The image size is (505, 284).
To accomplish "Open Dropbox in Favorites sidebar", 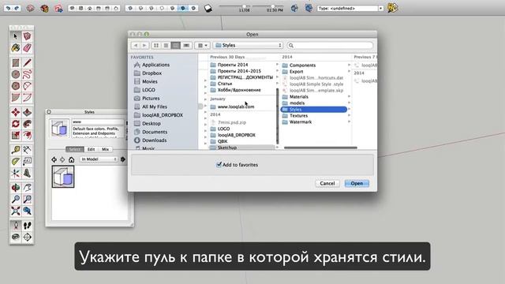I will click(151, 73).
